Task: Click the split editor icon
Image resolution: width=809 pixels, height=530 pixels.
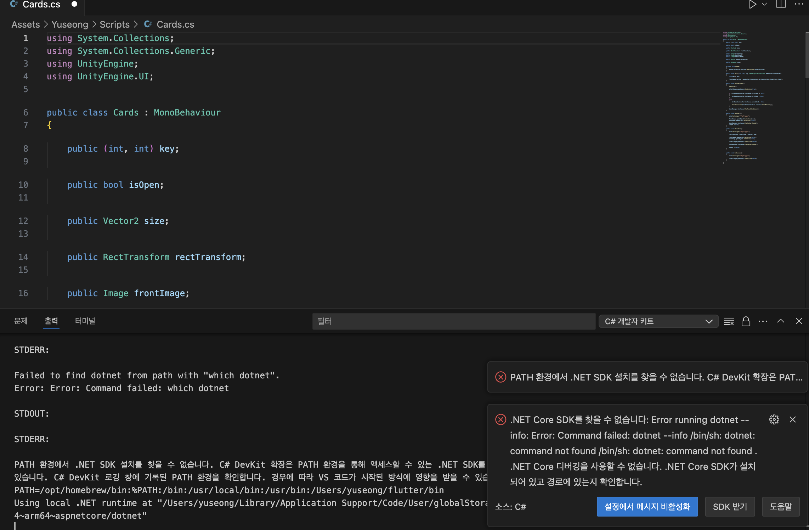Action: pos(781,5)
